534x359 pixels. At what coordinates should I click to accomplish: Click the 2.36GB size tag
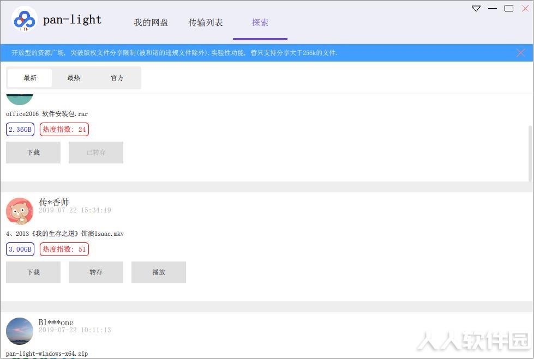coord(20,129)
